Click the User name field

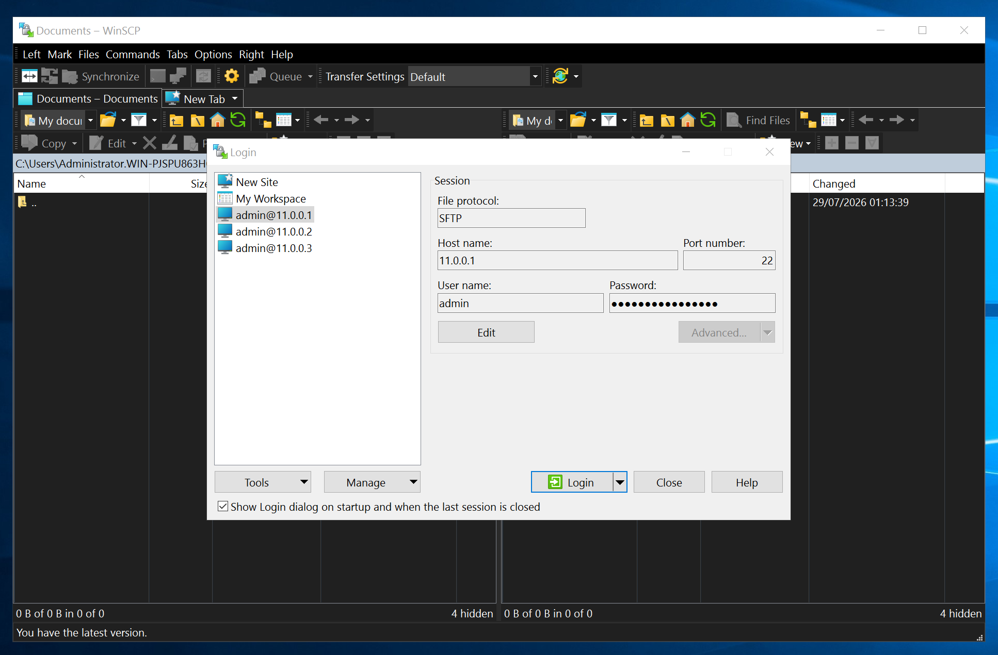click(520, 303)
